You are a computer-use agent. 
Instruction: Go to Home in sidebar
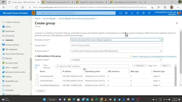[8, 27]
